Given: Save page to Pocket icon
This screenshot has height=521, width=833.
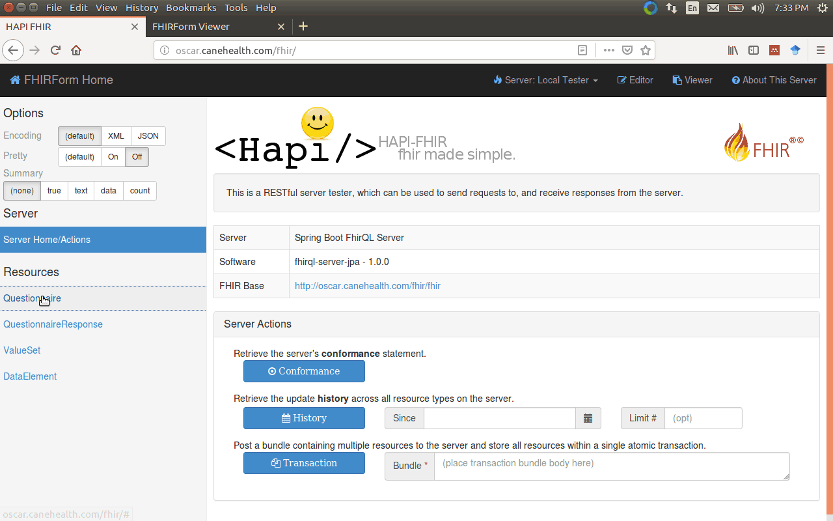Looking at the screenshot, I should 627,50.
